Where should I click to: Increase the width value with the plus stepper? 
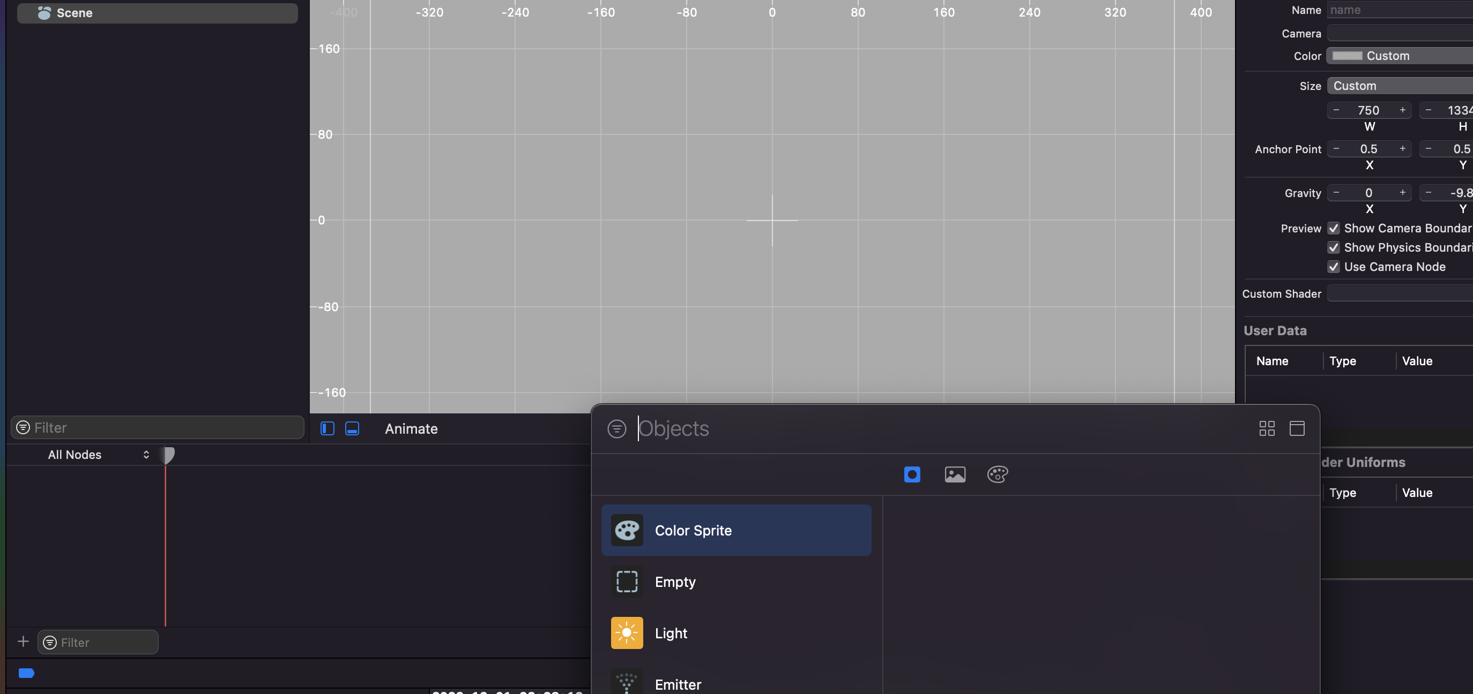pyautogui.click(x=1402, y=110)
